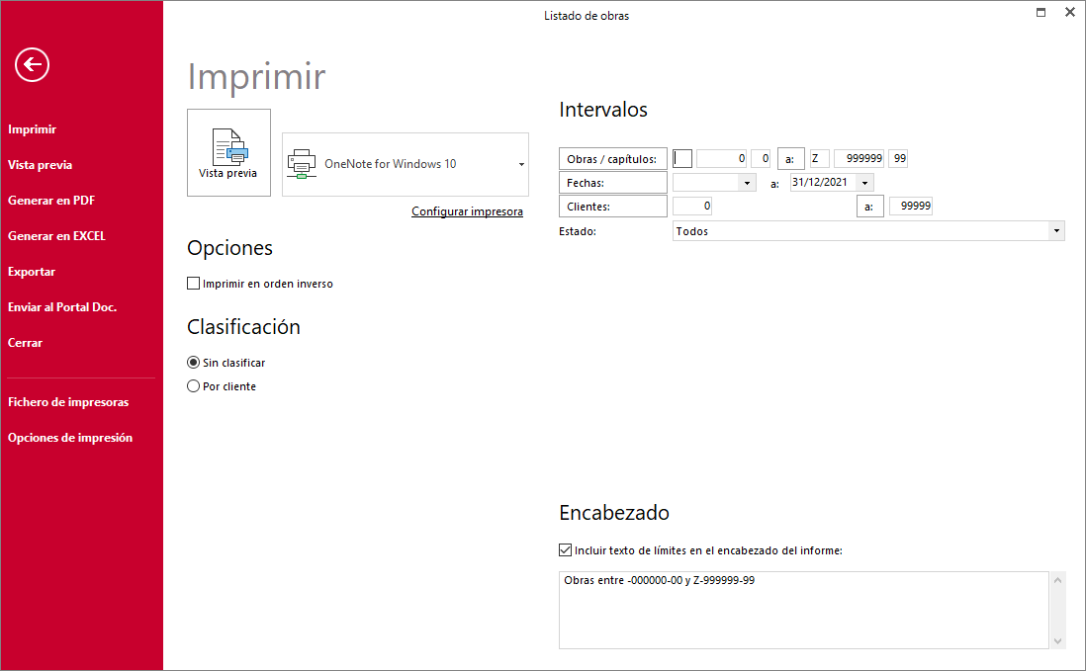Click the Obras end letter field Z
This screenshot has height=671, width=1086.
click(819, 158)
